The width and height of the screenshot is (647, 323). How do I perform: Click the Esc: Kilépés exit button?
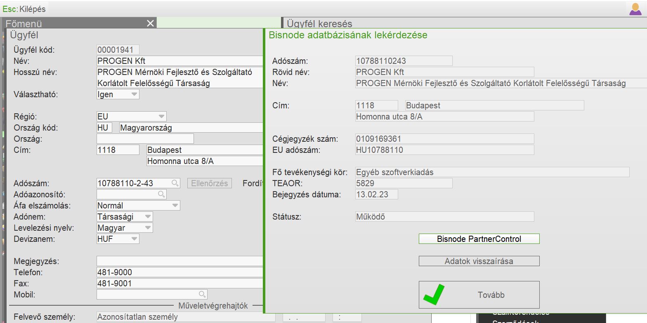pos(24,9)
